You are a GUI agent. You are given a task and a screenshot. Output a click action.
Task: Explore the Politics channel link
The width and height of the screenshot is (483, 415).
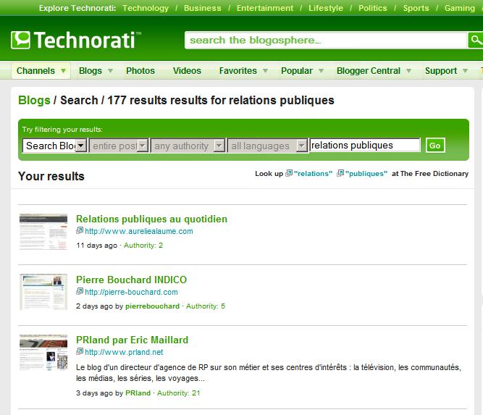[x=372, y=8]
